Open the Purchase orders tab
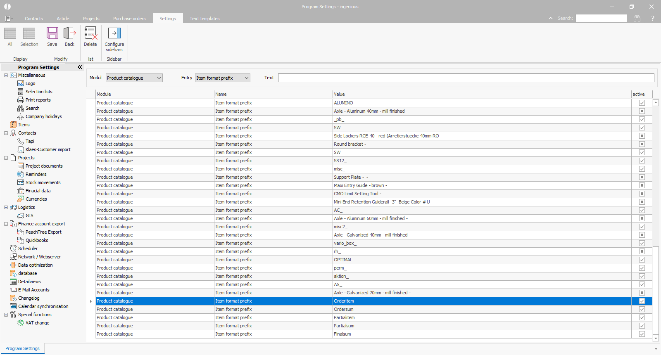The height and width of the screenshot is (355, 661). pyautogui.click(x=129, y=19)
